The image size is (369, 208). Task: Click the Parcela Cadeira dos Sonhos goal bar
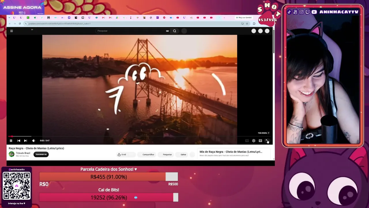coord(109,177)
